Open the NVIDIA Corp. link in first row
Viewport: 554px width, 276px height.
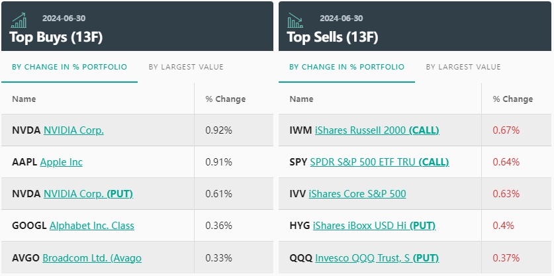(x=73, y=130)
